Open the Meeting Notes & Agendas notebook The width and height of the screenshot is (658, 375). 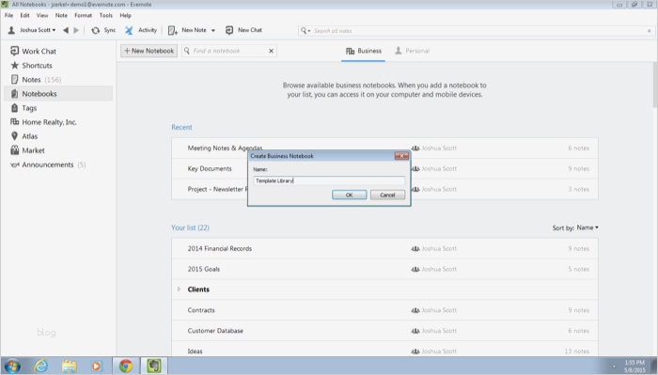coord(225,148)
